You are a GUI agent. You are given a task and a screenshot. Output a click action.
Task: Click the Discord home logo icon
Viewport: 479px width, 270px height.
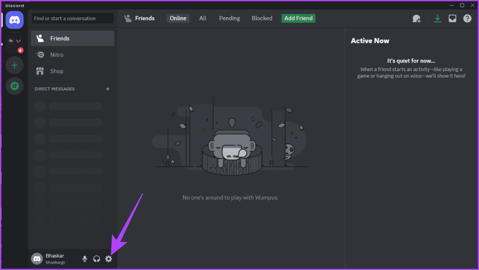15,20
